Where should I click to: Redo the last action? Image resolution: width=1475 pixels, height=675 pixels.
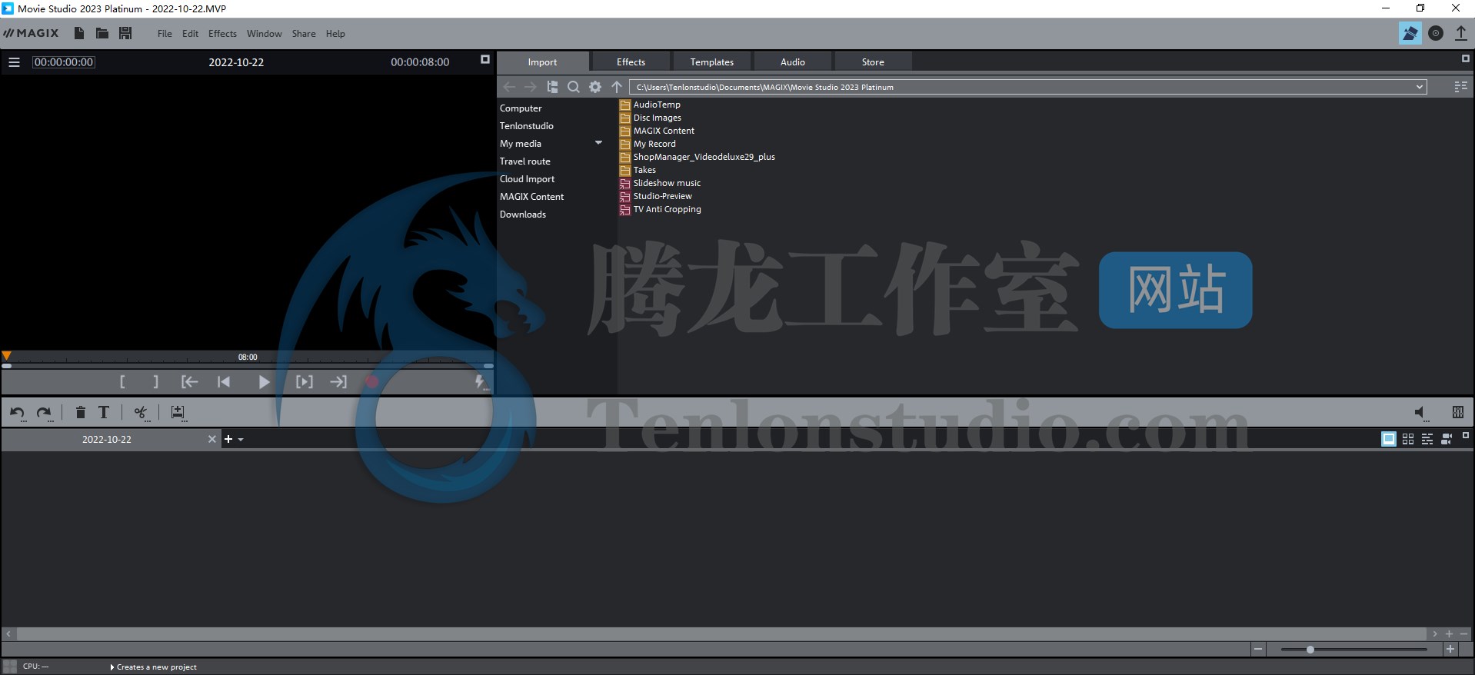pyautogui.click(x=45, y=413)
